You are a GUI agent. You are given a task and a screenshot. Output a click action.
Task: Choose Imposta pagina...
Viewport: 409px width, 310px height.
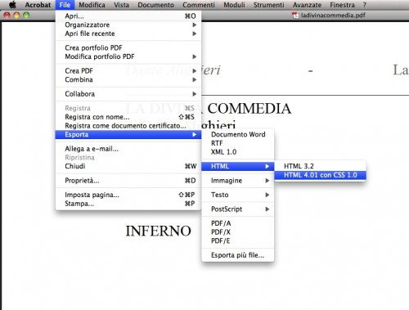pyautogui.click(x=128, y=195)
